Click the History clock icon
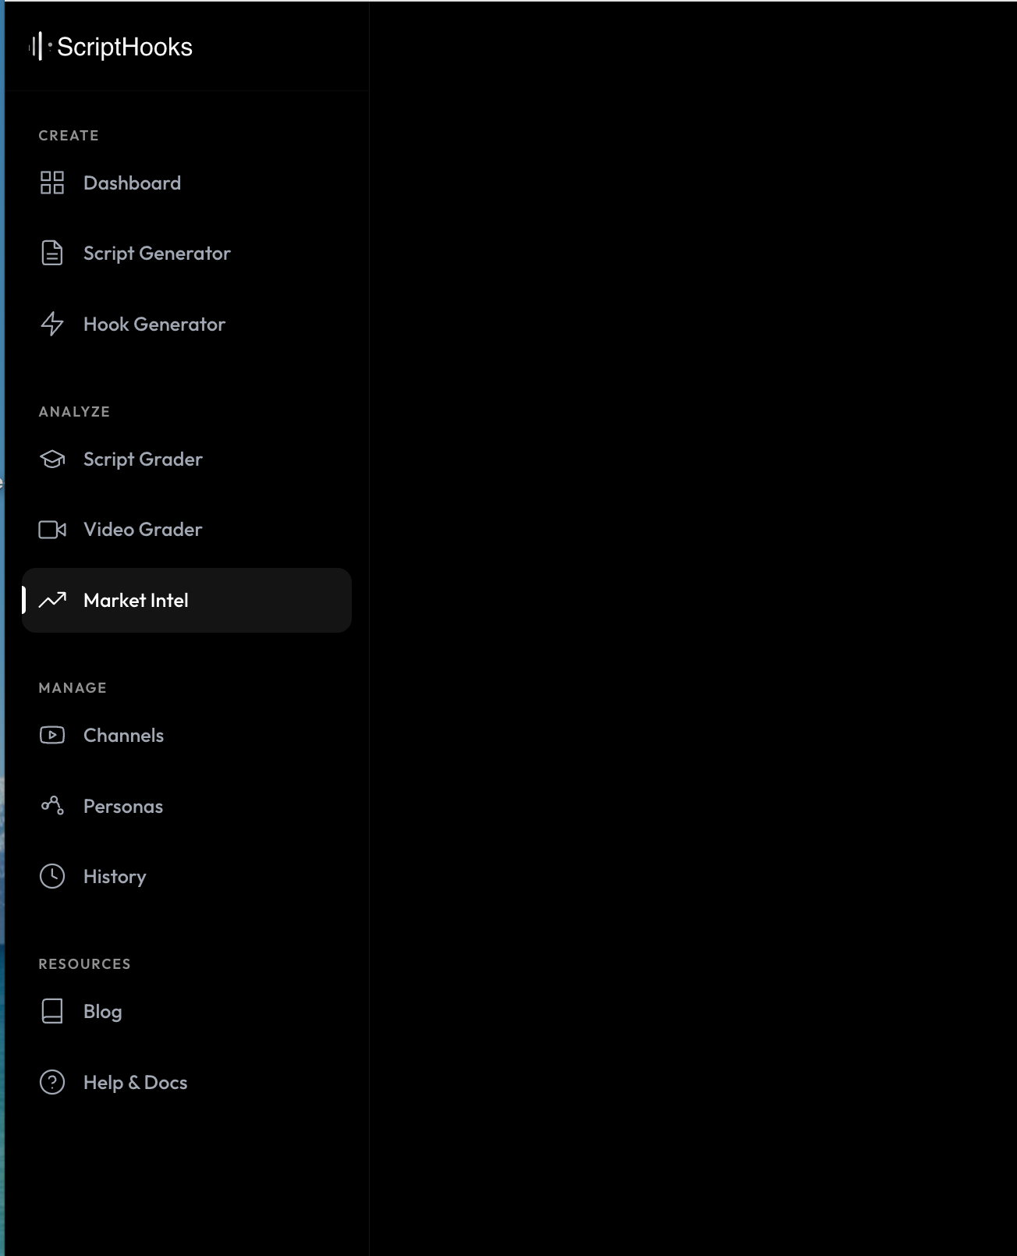 coord(52,876)
